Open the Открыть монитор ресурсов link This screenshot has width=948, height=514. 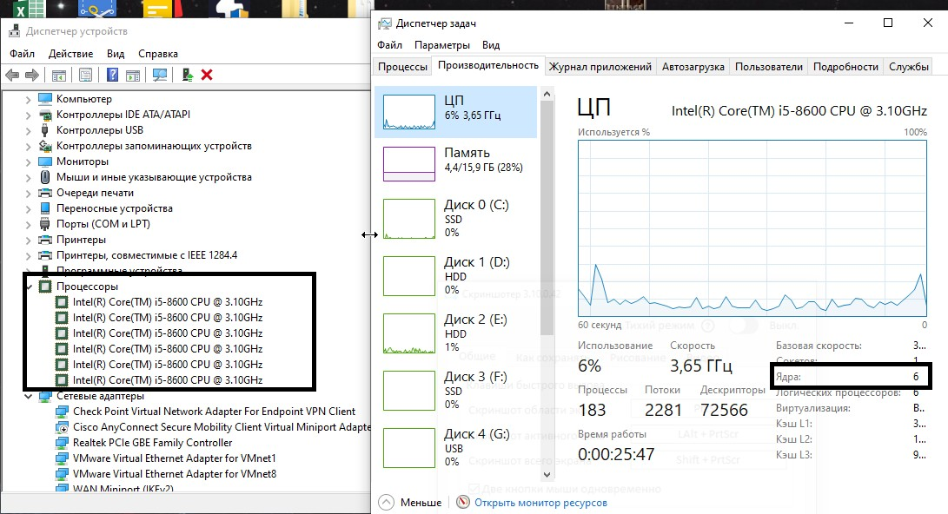click(540, 503)
